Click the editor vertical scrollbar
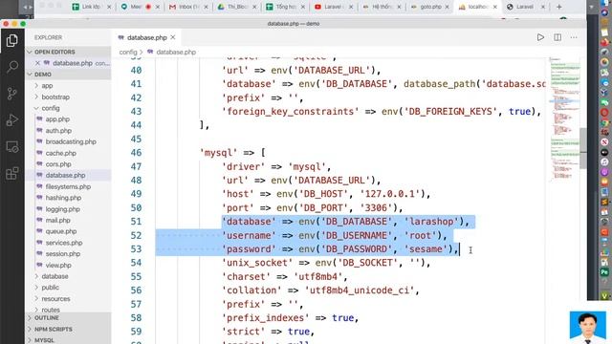 click(x=583, y=148)
